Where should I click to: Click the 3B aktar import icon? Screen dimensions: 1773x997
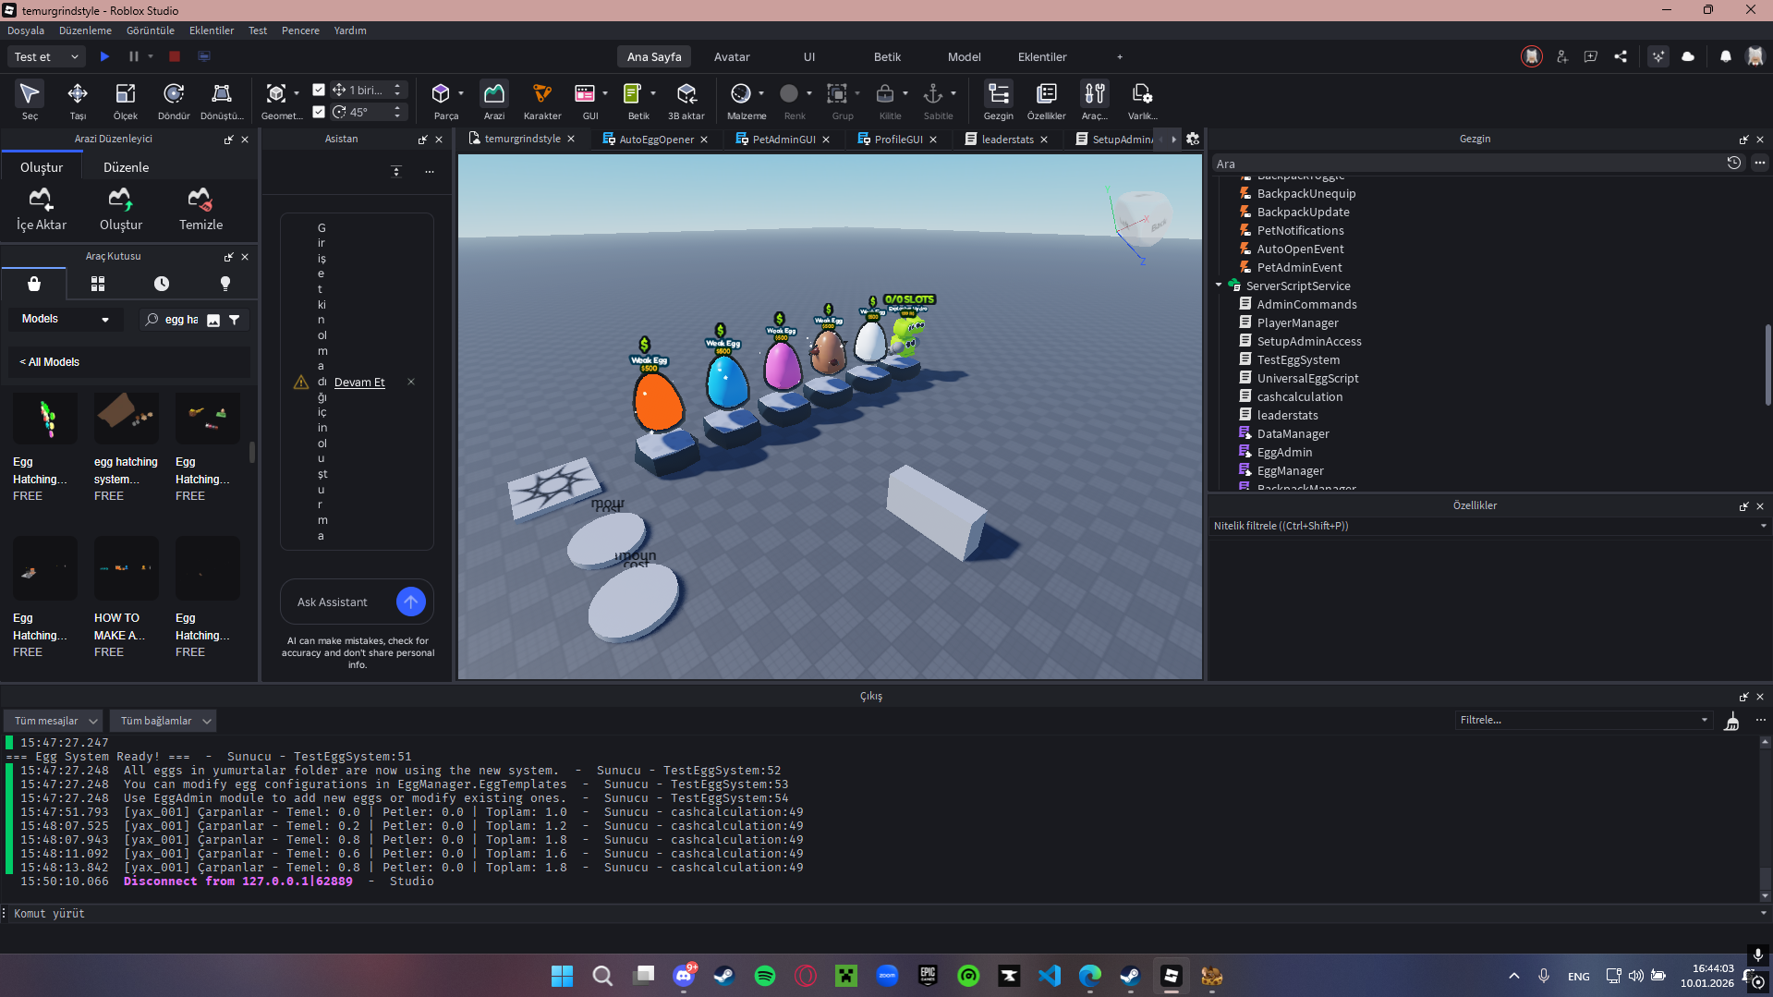[x=686, y=100]
